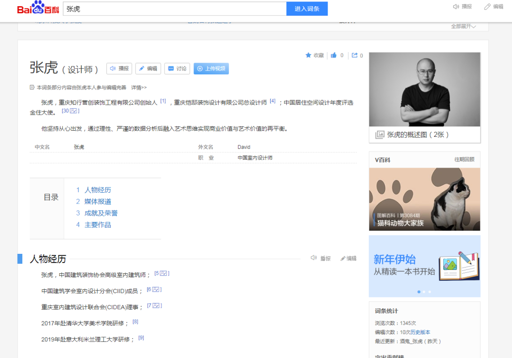Click the 播报 button beside the title
Screen dimensions: 512x358
click(x=119, y=69)
